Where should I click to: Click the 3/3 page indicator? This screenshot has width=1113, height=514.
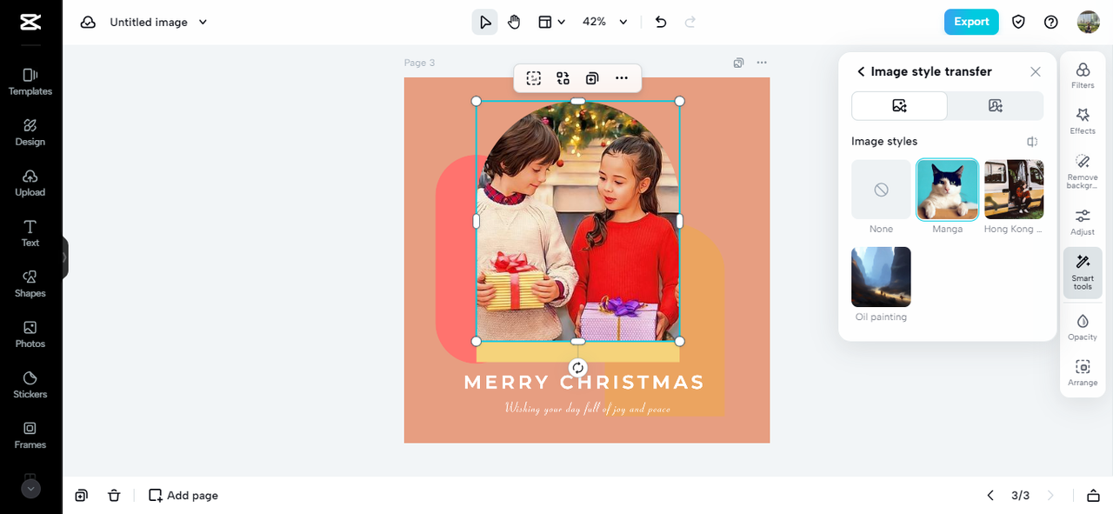1020,496
